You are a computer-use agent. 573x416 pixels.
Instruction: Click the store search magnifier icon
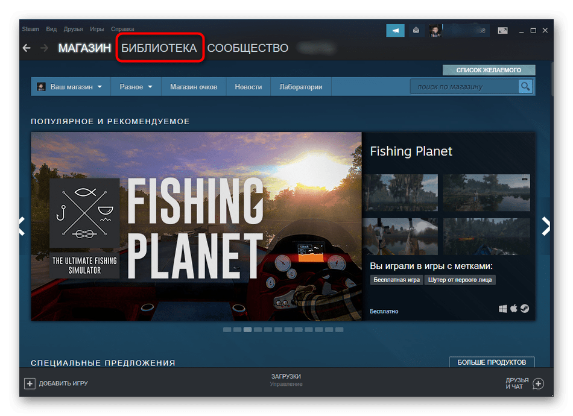click(x=526, y=87)
